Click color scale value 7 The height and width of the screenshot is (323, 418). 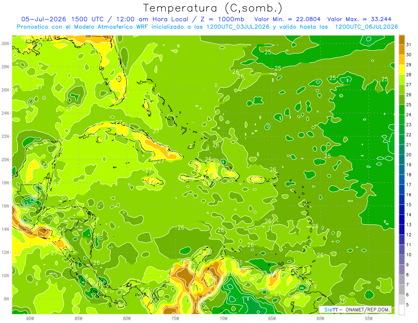408,285
